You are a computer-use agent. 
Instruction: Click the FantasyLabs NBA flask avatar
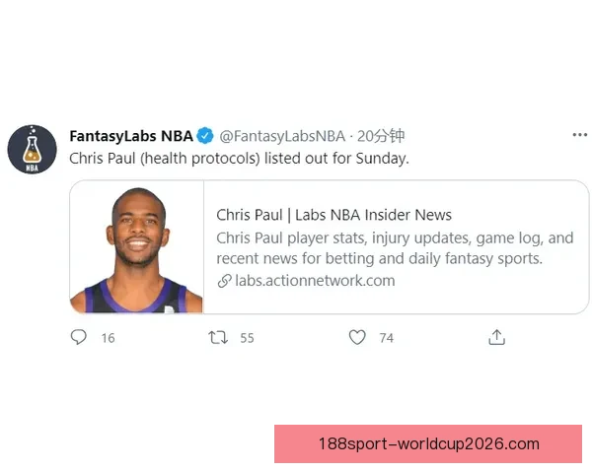(x=33, y=150)
